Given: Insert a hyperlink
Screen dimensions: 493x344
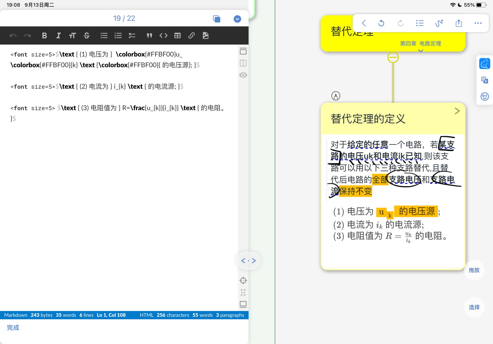Looking at the screenshot, I should click(x=192, y=36).
